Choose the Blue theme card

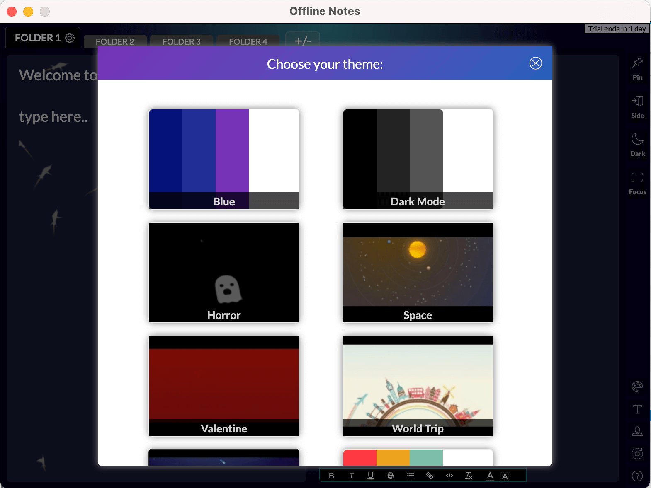224,159
